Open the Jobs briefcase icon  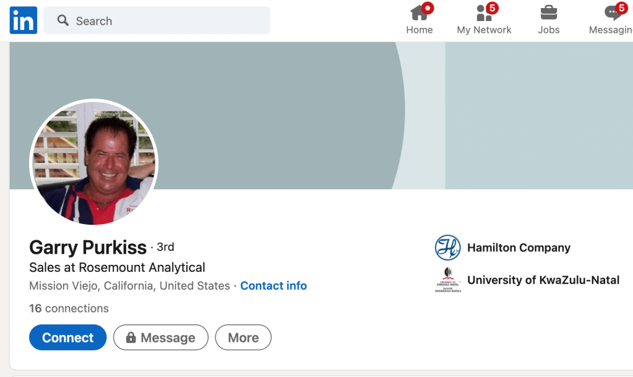pyautogui.click(x=548, y=13)
